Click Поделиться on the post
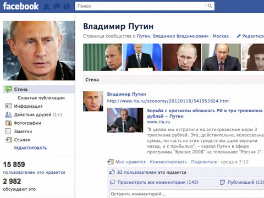This screenshot has width=264, height=198. point(204,162)
